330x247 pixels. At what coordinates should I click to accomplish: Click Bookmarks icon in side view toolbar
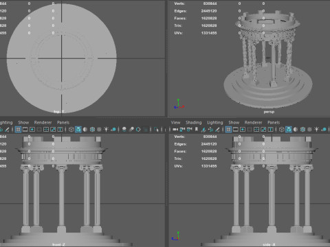(197, 129)
